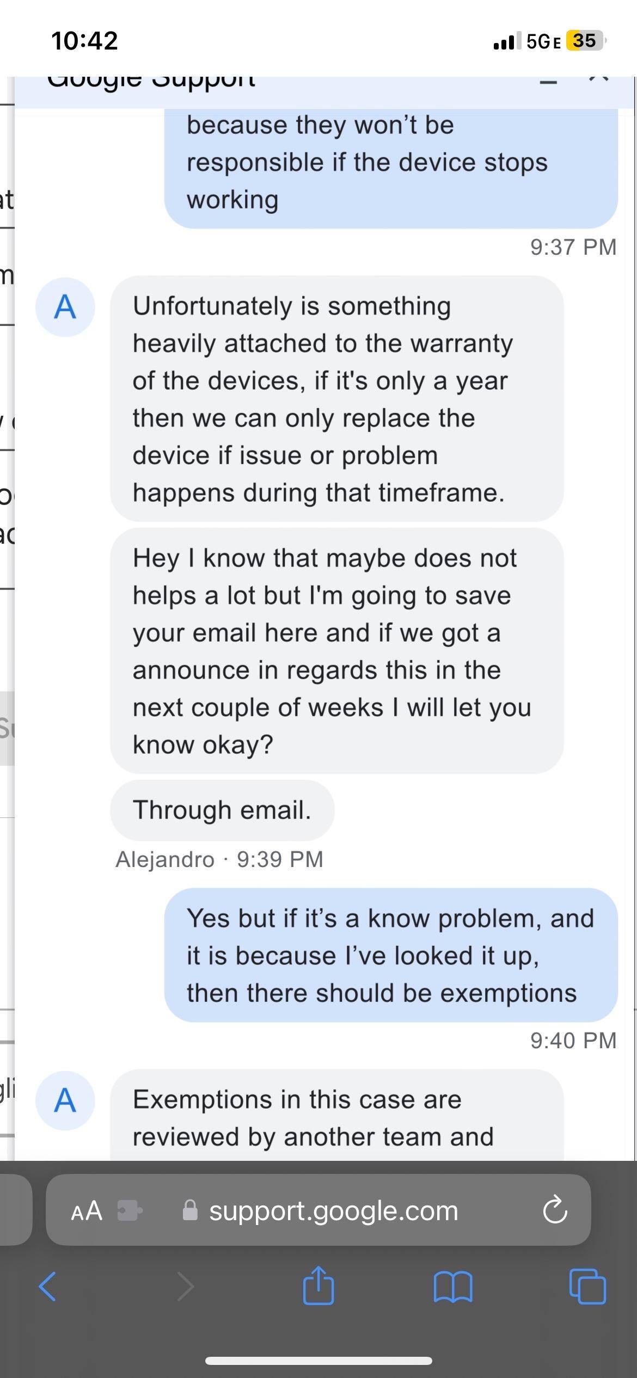
Task: Navigate back using the left arrow
Action: click(49, 1287)
